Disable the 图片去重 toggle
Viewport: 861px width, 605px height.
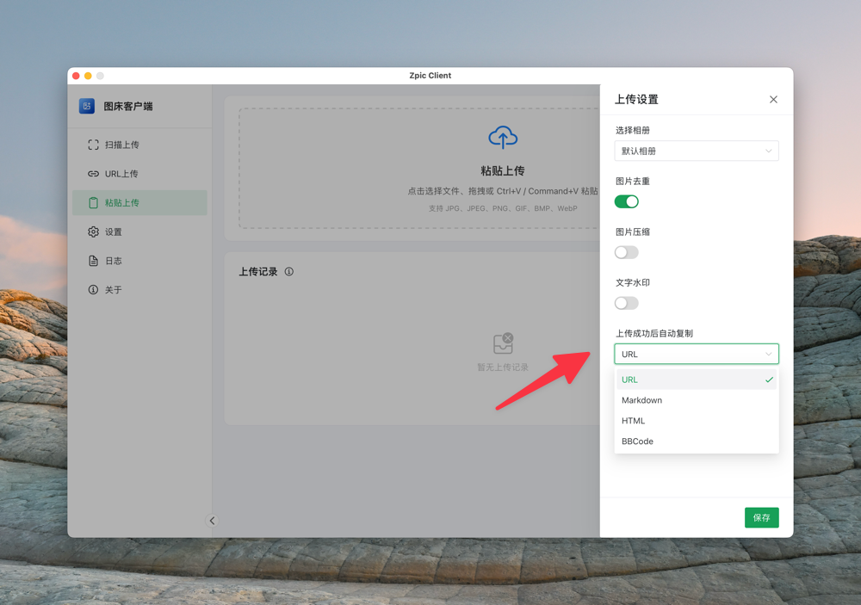tap(626, 201)
